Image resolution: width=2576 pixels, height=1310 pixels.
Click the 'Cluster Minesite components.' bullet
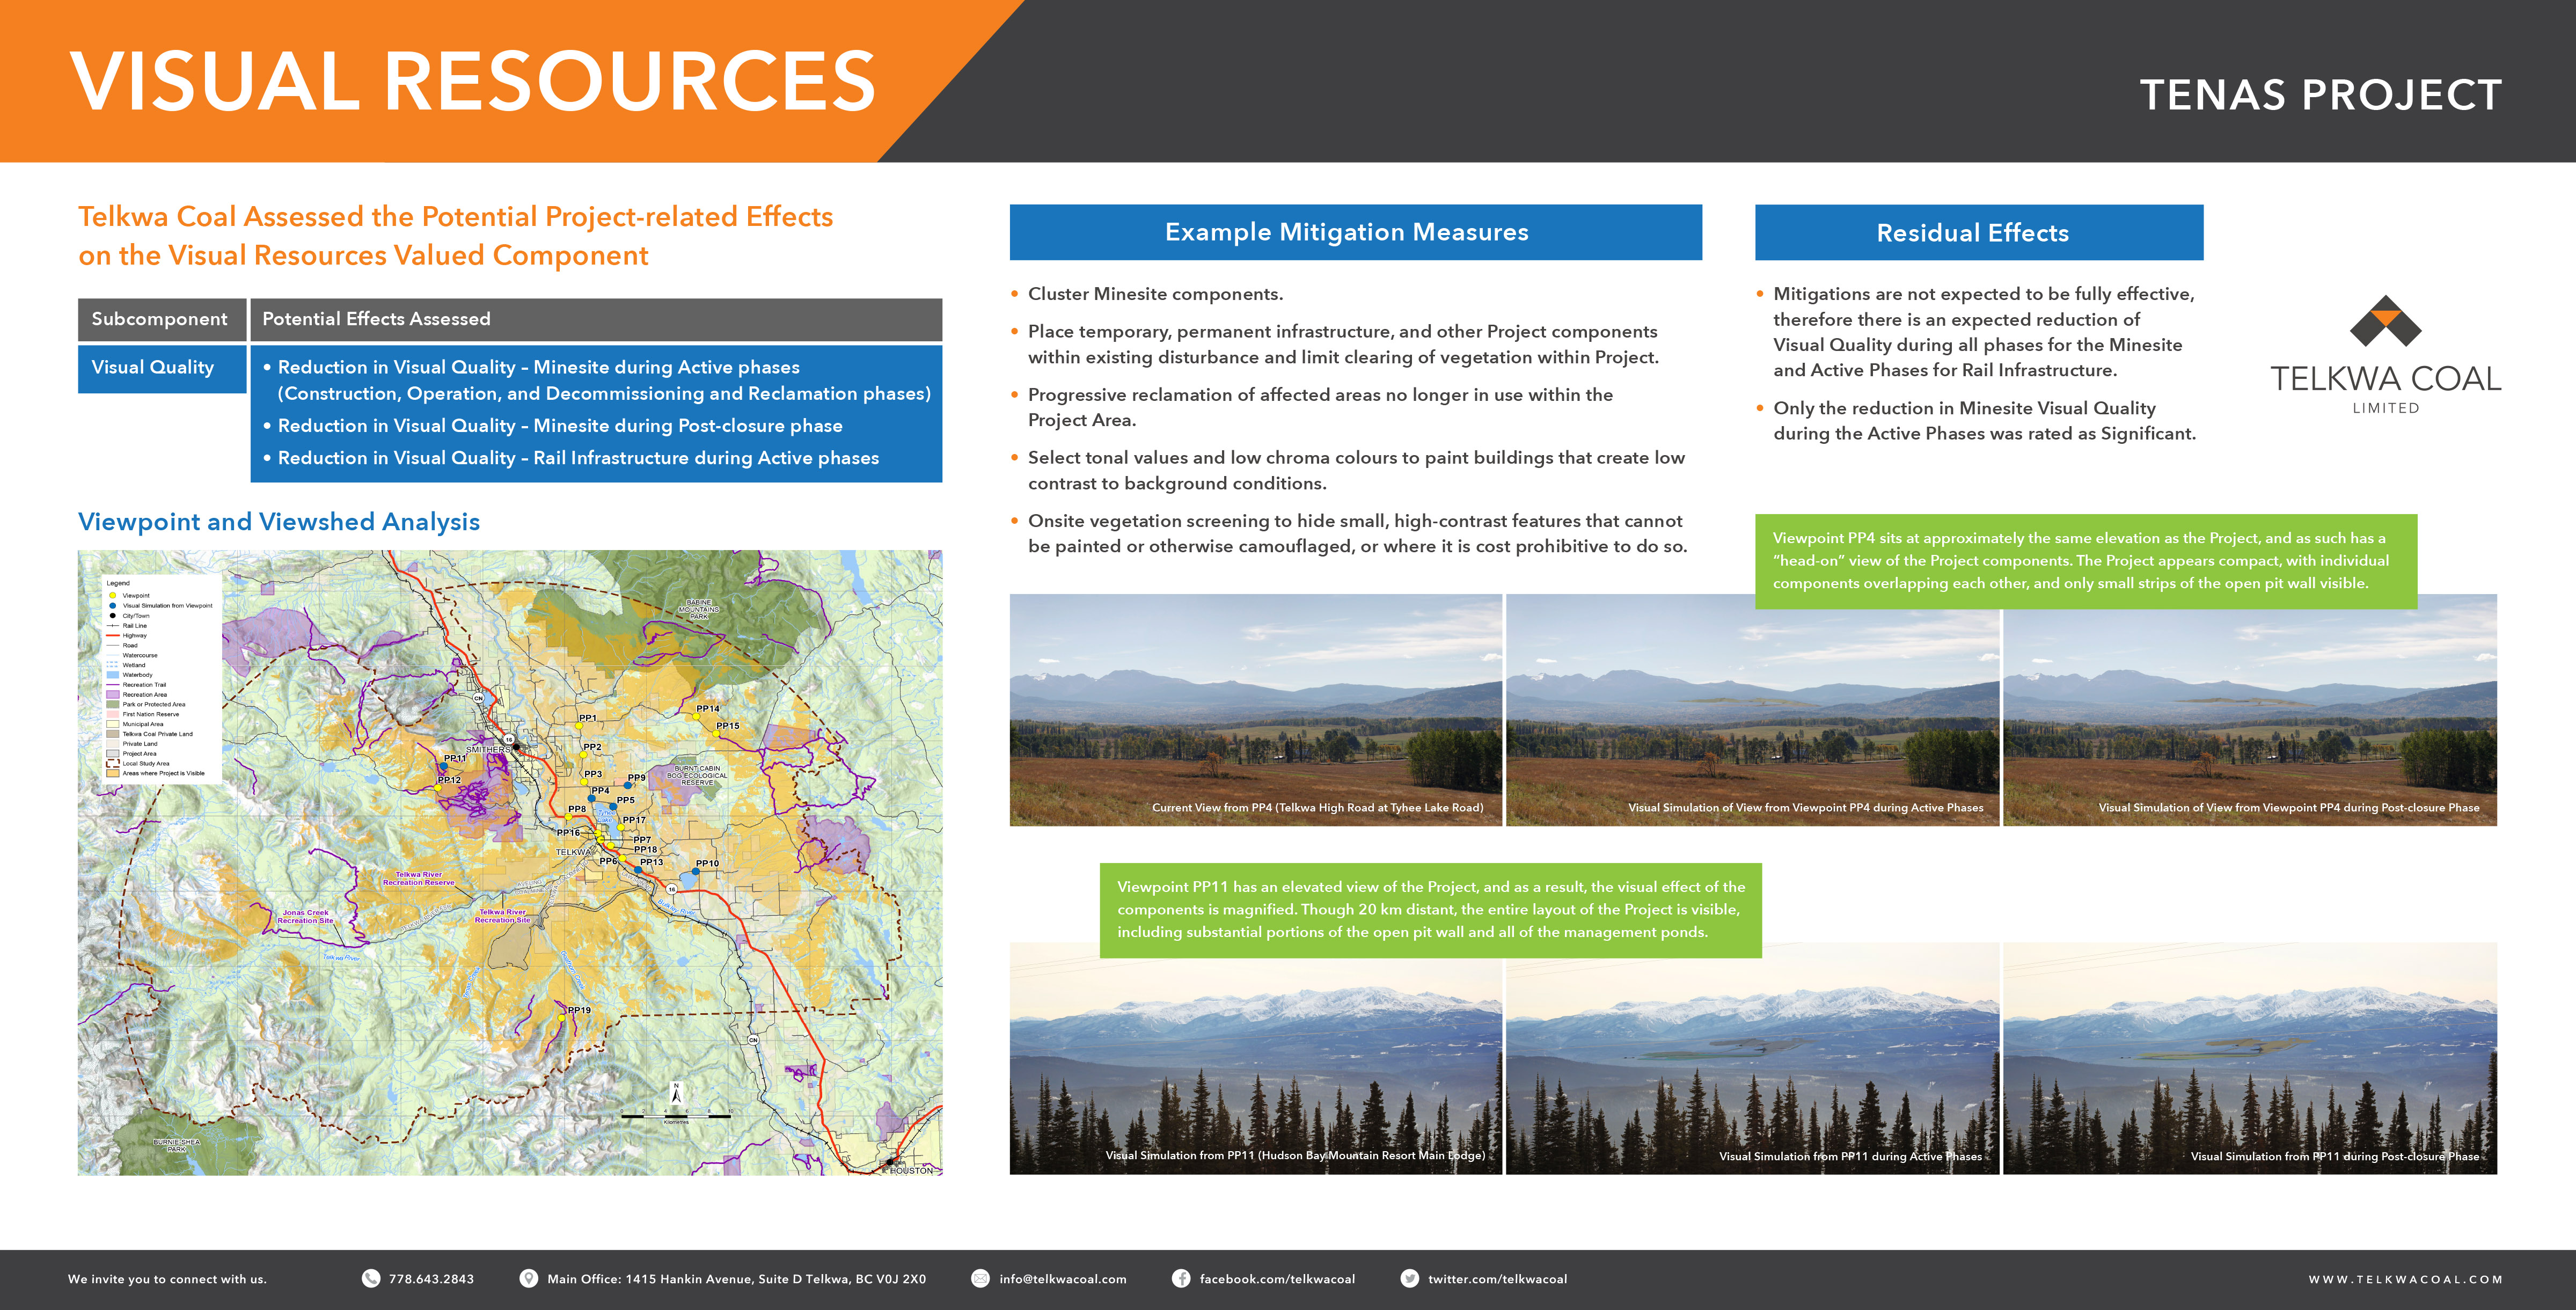pyautogui.click(x=1155, y=294)
